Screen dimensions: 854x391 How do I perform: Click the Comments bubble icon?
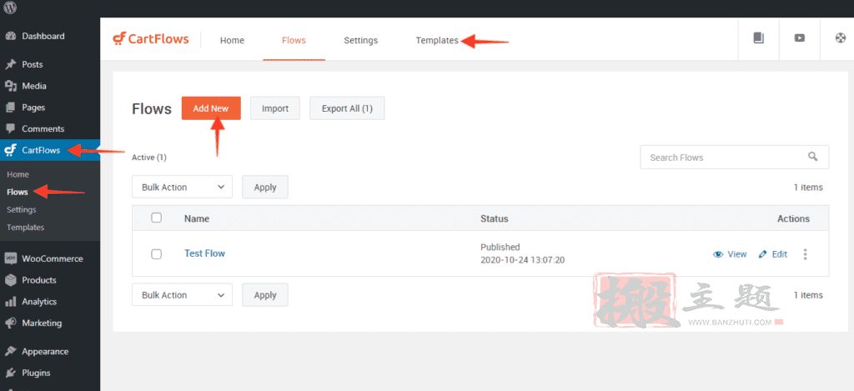pyautogui.click(x=10, y=129)
